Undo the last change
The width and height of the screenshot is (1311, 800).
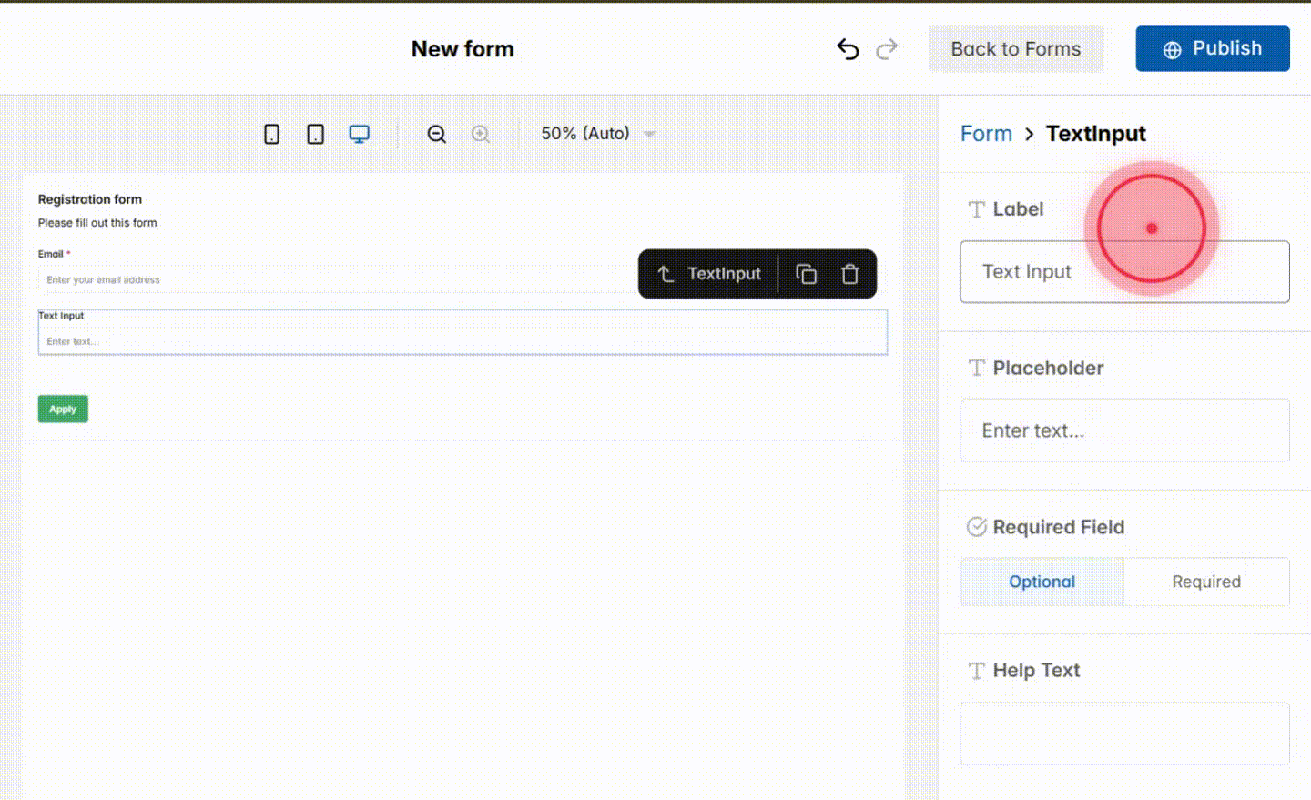point(848,49)
